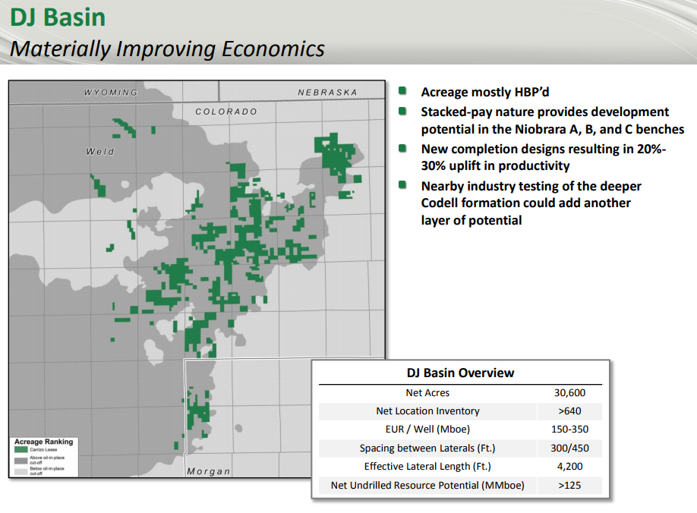
Task: Click the bullet beside Nearby industry testing
Action: 403,186
